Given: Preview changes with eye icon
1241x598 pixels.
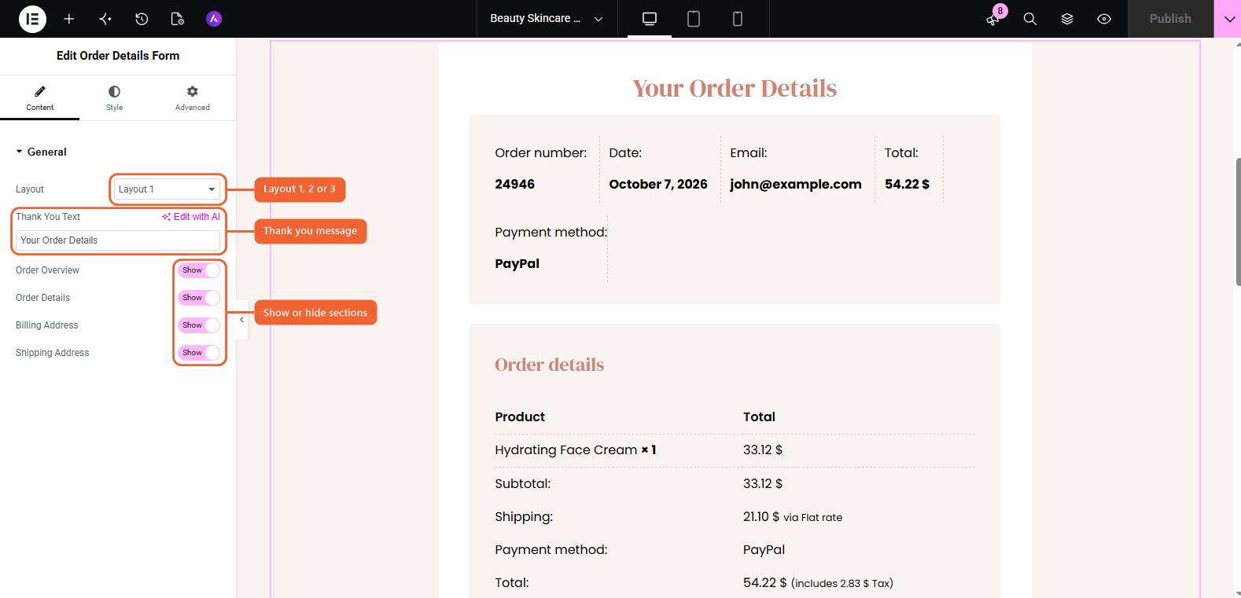Looking at the screenshot, I should point(1104,19).
